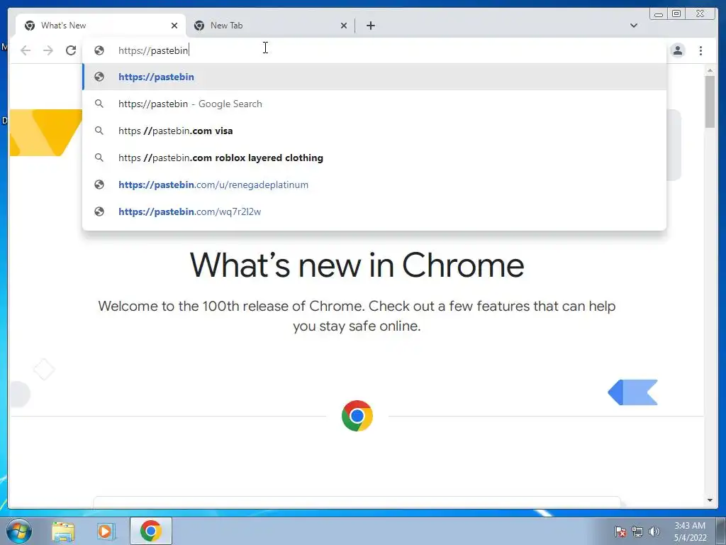Click the volume speaker tray icon

[654, 532]
